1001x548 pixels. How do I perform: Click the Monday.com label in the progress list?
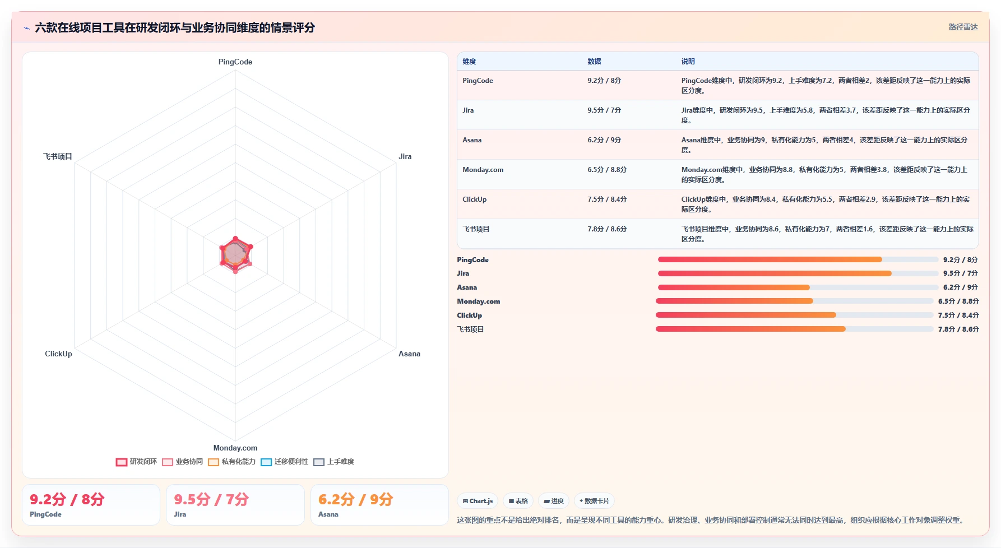[x=479, y=301]
